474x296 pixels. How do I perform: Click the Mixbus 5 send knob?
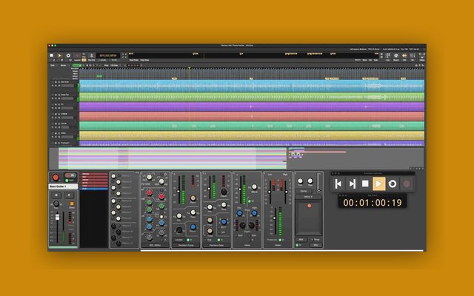113,201
